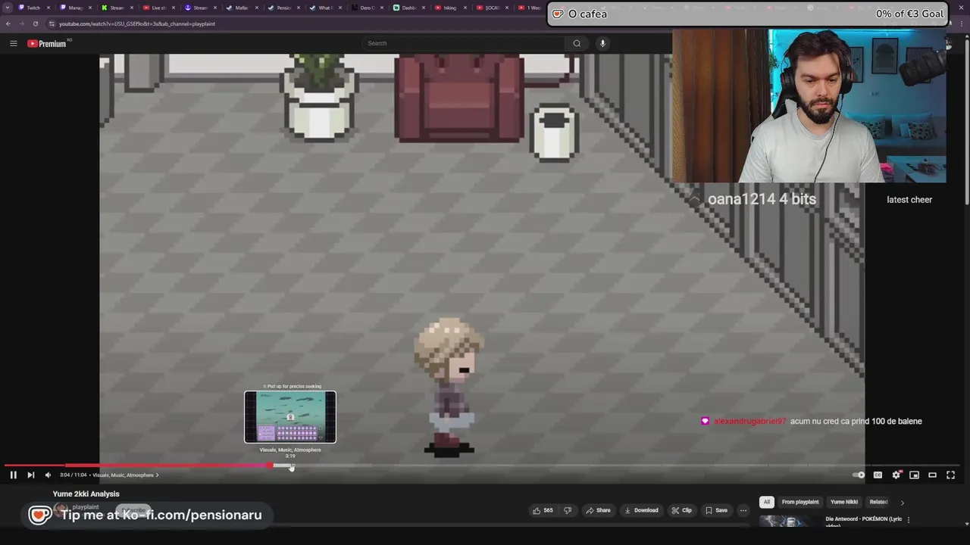Switch to the 'Live' YouTube tab
This screenshot has width=970, height=545.
click(158, 8)
